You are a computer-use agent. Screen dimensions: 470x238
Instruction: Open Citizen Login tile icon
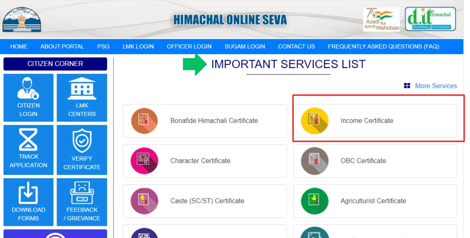tap(28, 88)
